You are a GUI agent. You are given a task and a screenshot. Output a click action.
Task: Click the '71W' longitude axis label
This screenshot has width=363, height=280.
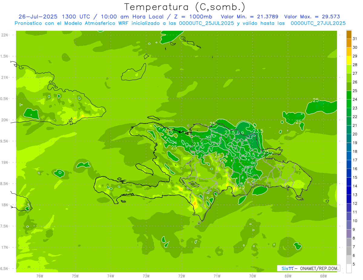217,276
